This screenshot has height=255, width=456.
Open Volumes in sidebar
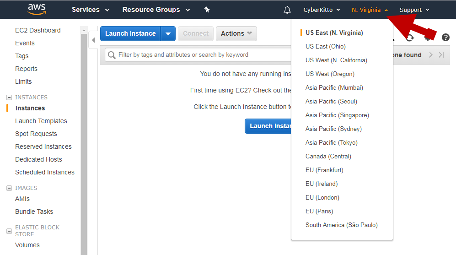[x=27, y=245]
